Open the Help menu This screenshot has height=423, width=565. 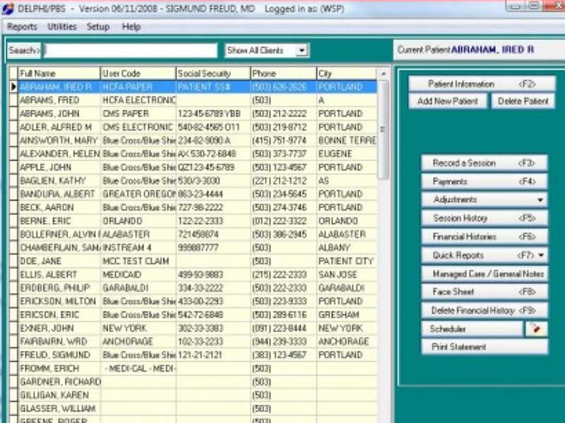[131, 27]
